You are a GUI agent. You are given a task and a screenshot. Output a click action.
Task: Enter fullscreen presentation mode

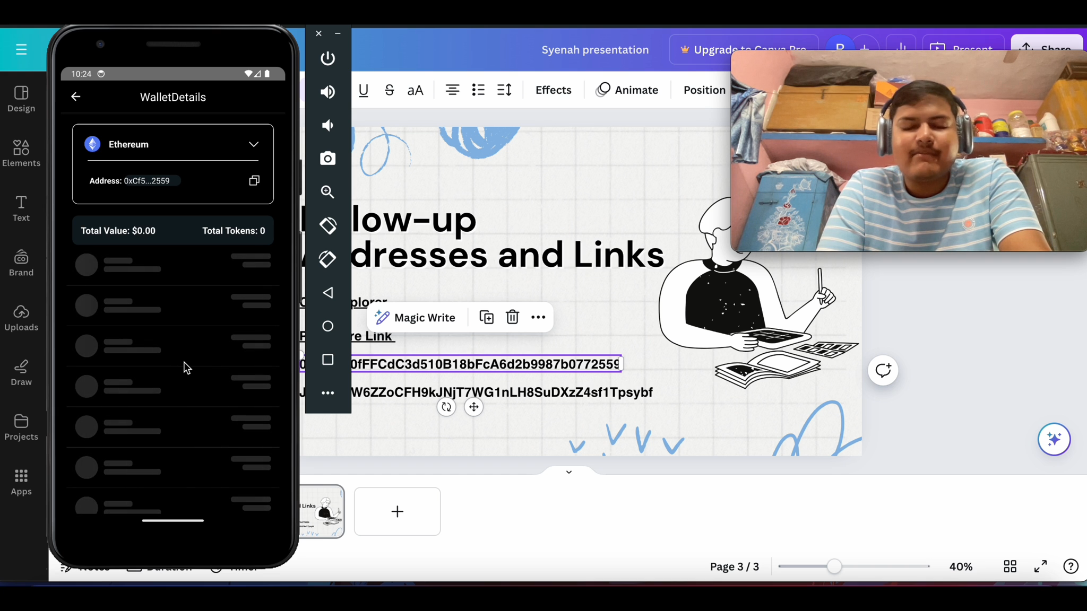[1040, 566]
